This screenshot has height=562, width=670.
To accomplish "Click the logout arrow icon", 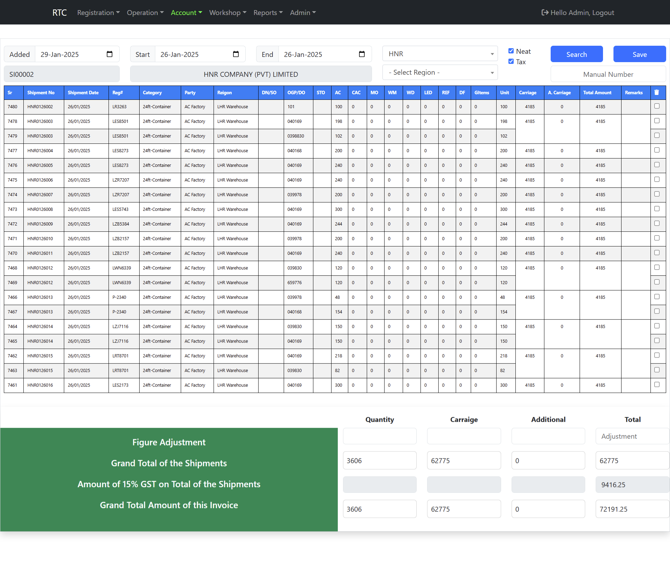I will (x=544, y=13).
